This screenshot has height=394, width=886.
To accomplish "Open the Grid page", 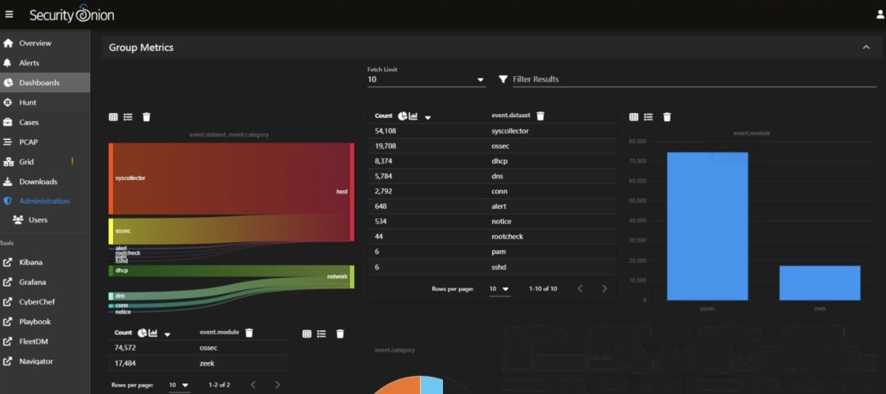I will (x=44, y=161).
